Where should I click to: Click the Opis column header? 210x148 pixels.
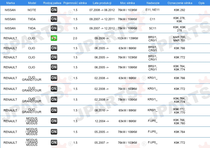click(x=201, y=3)
